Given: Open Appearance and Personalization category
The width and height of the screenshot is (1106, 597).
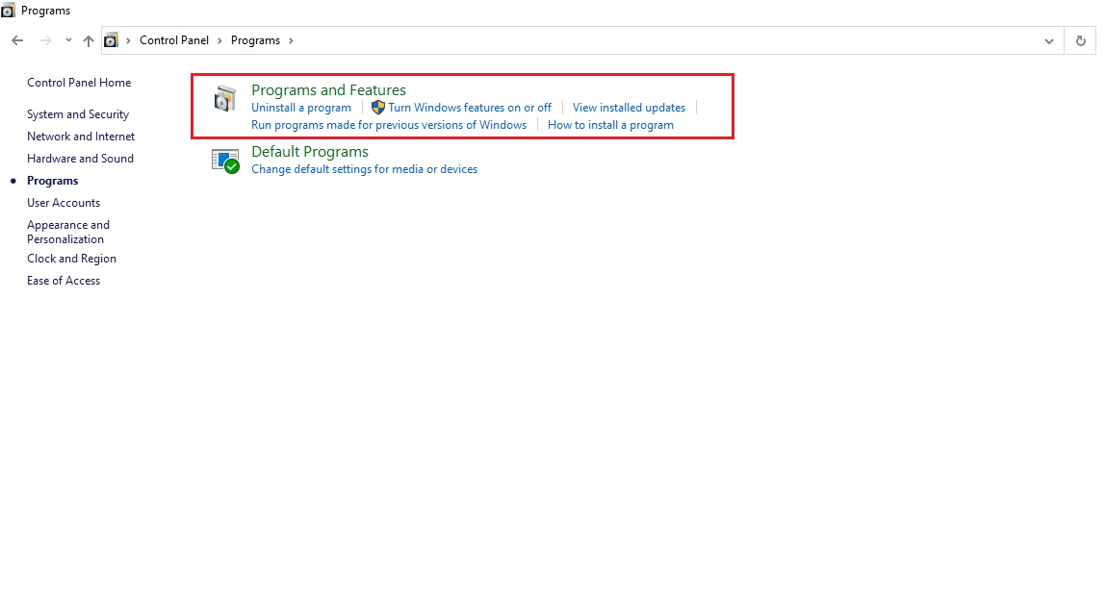Looking at the screenshot, I should (68, 232).
